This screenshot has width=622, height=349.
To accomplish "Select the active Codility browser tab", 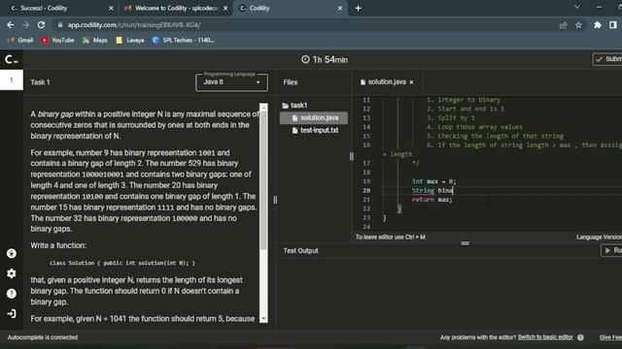I will point(290,8).
